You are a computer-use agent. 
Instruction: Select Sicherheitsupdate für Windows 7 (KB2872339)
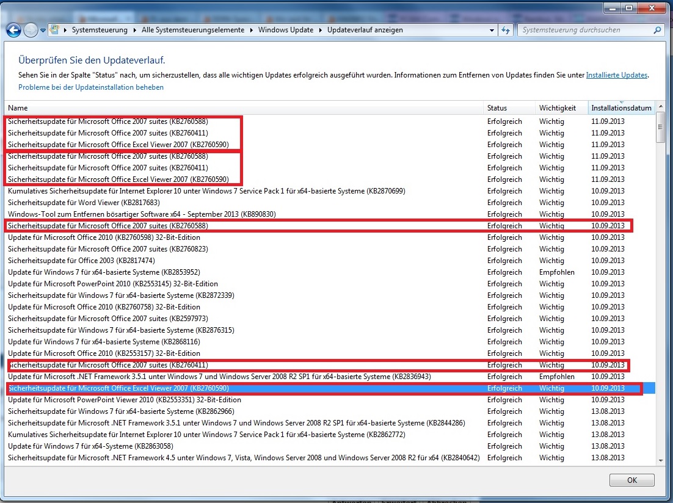(330, 295)
